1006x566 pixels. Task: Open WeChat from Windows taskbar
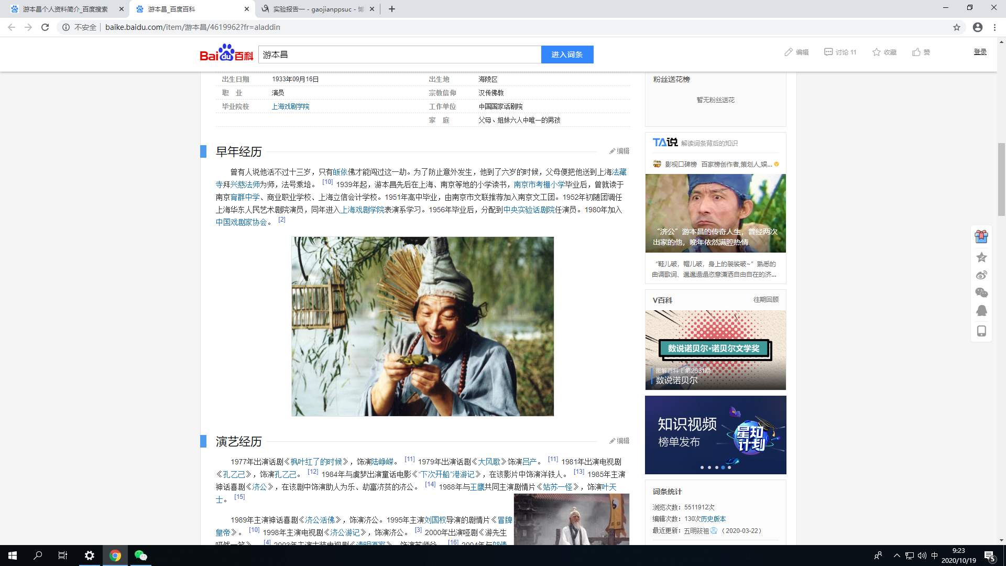(x=140, y=556)
